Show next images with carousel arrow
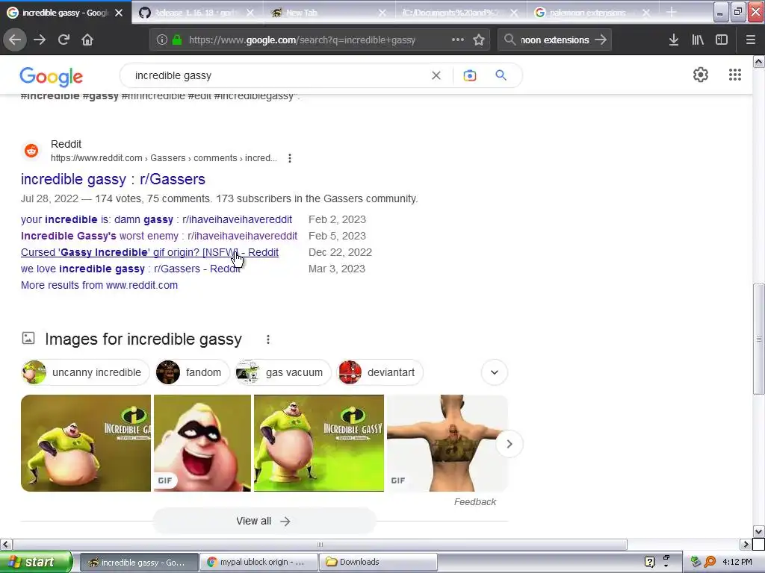The width and height of the screenshot is (765, 573). click(x=510, y=445)
